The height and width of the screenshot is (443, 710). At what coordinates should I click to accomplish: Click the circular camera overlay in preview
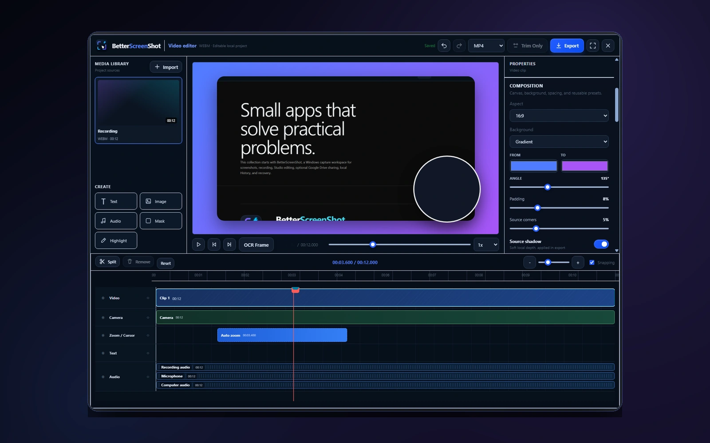tap(447, 189)
